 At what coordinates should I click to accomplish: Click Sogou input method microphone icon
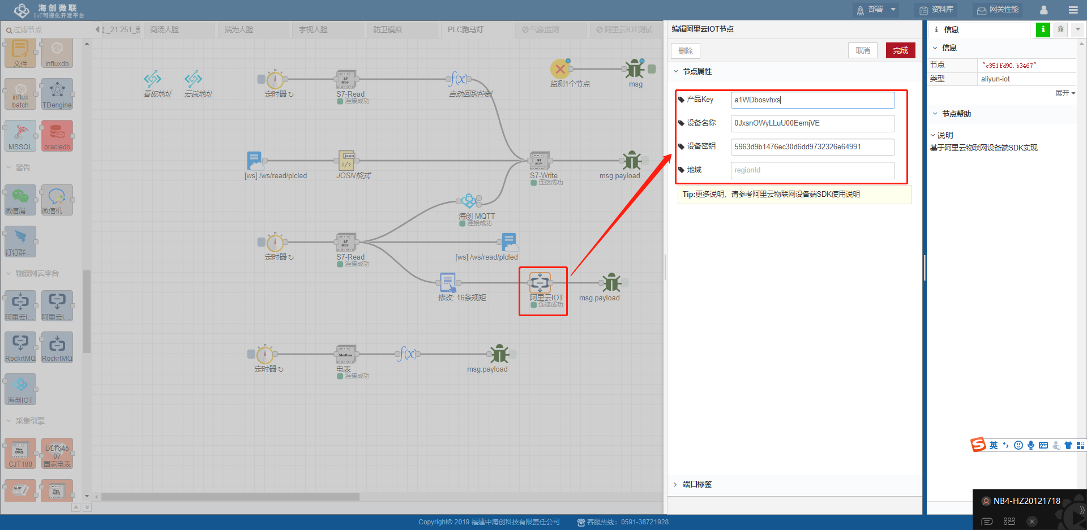point(1031,445)
